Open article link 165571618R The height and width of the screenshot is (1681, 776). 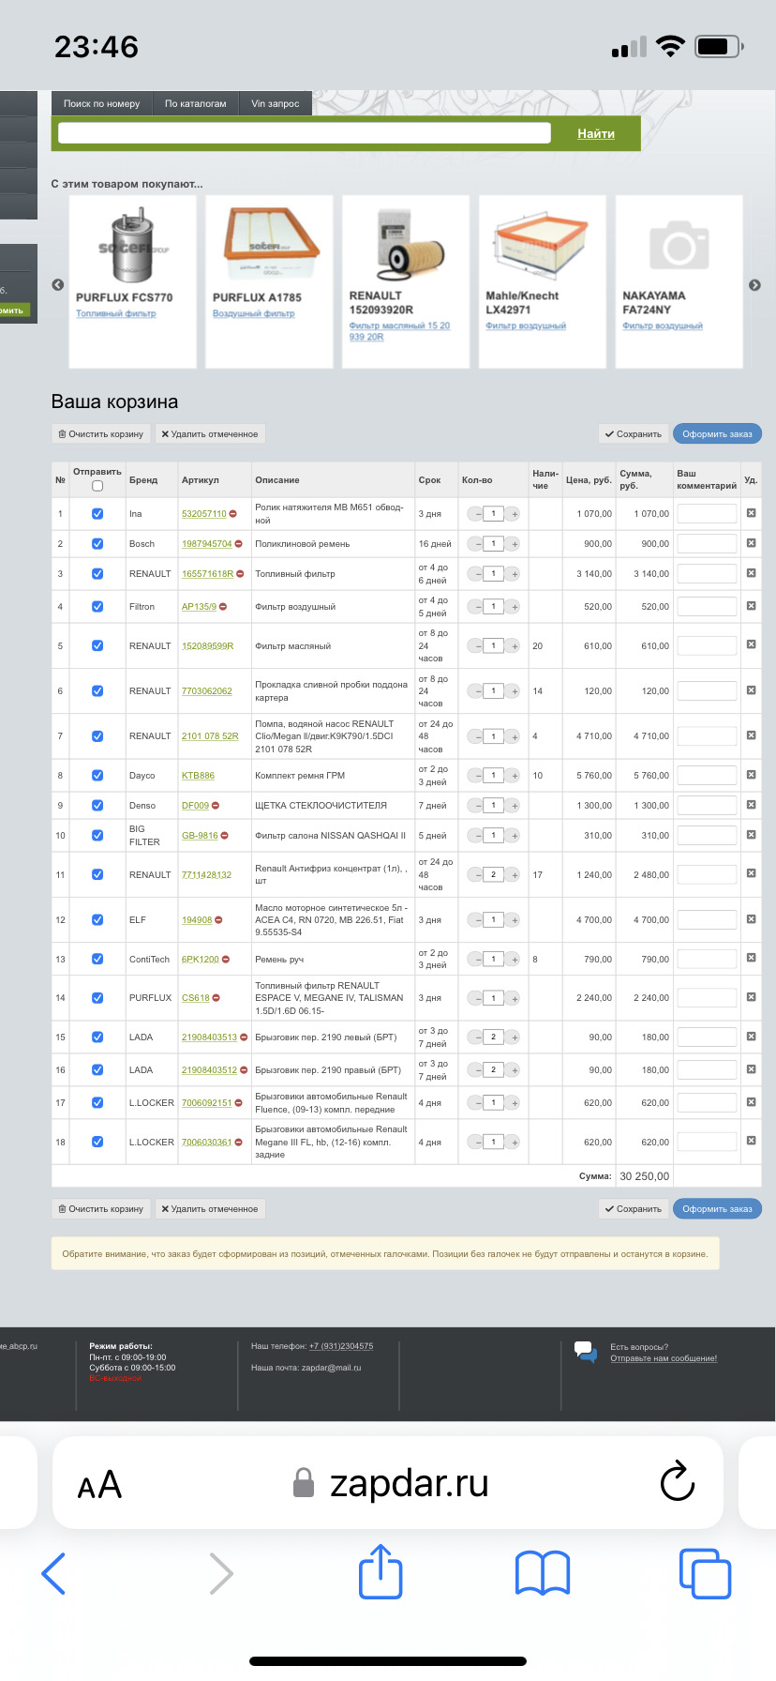click(207, 574)
